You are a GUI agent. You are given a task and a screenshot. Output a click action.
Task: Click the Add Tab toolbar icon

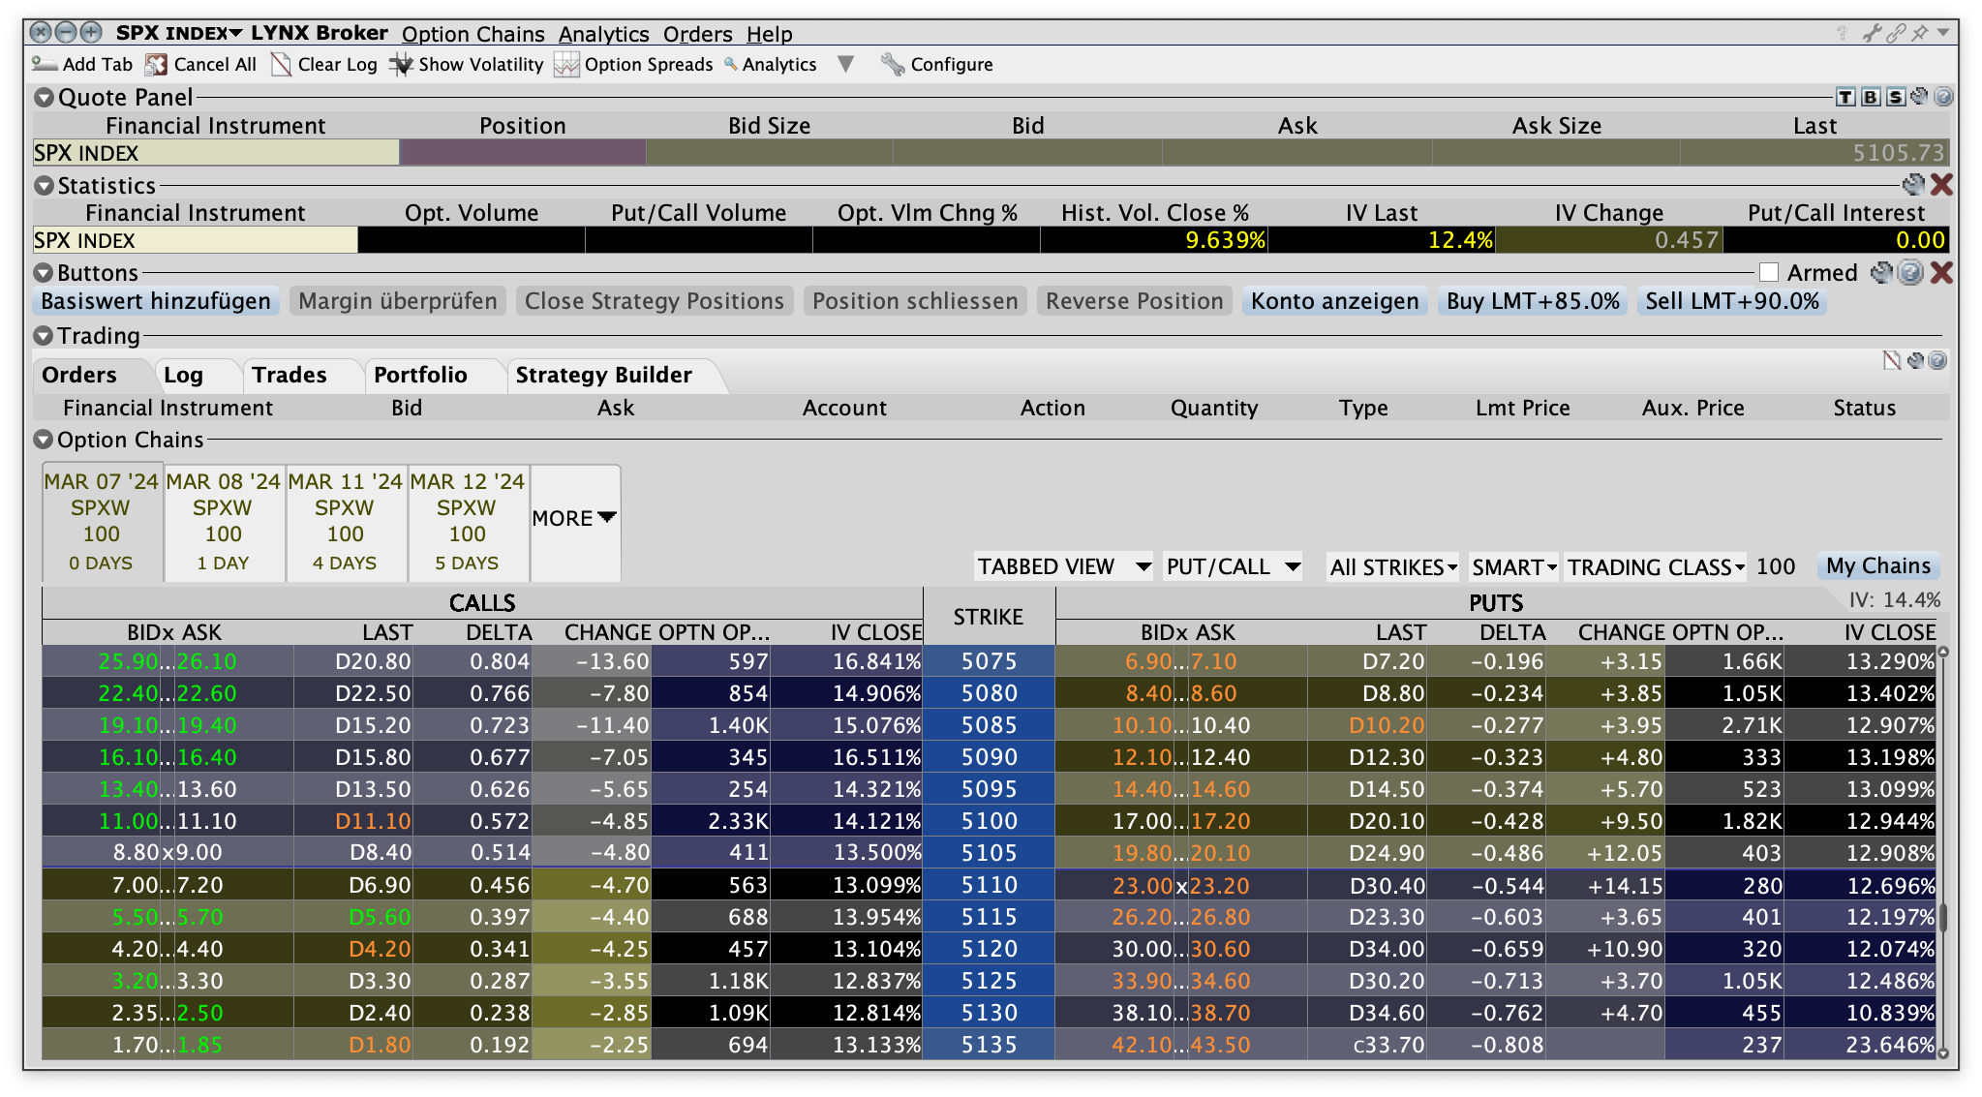click(x=45, y=64)
